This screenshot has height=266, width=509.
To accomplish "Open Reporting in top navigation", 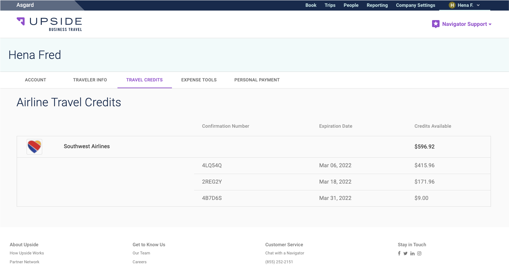I will click(377, 5).
